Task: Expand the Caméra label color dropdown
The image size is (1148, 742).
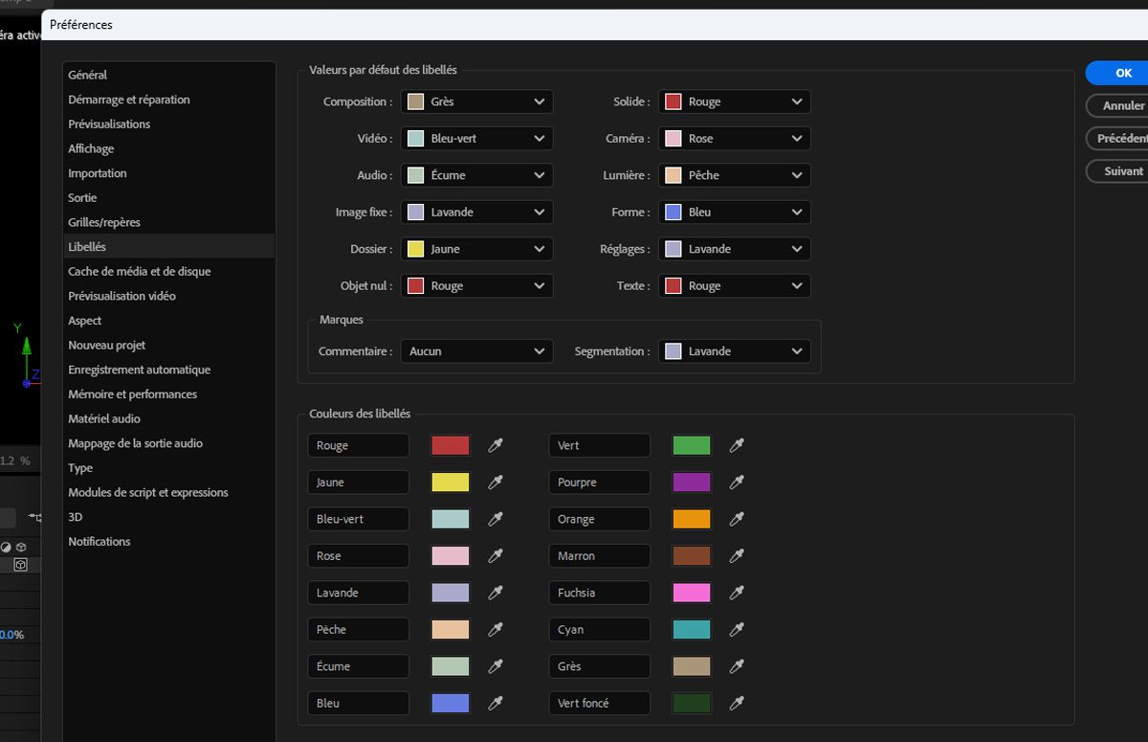Action: 734,138
